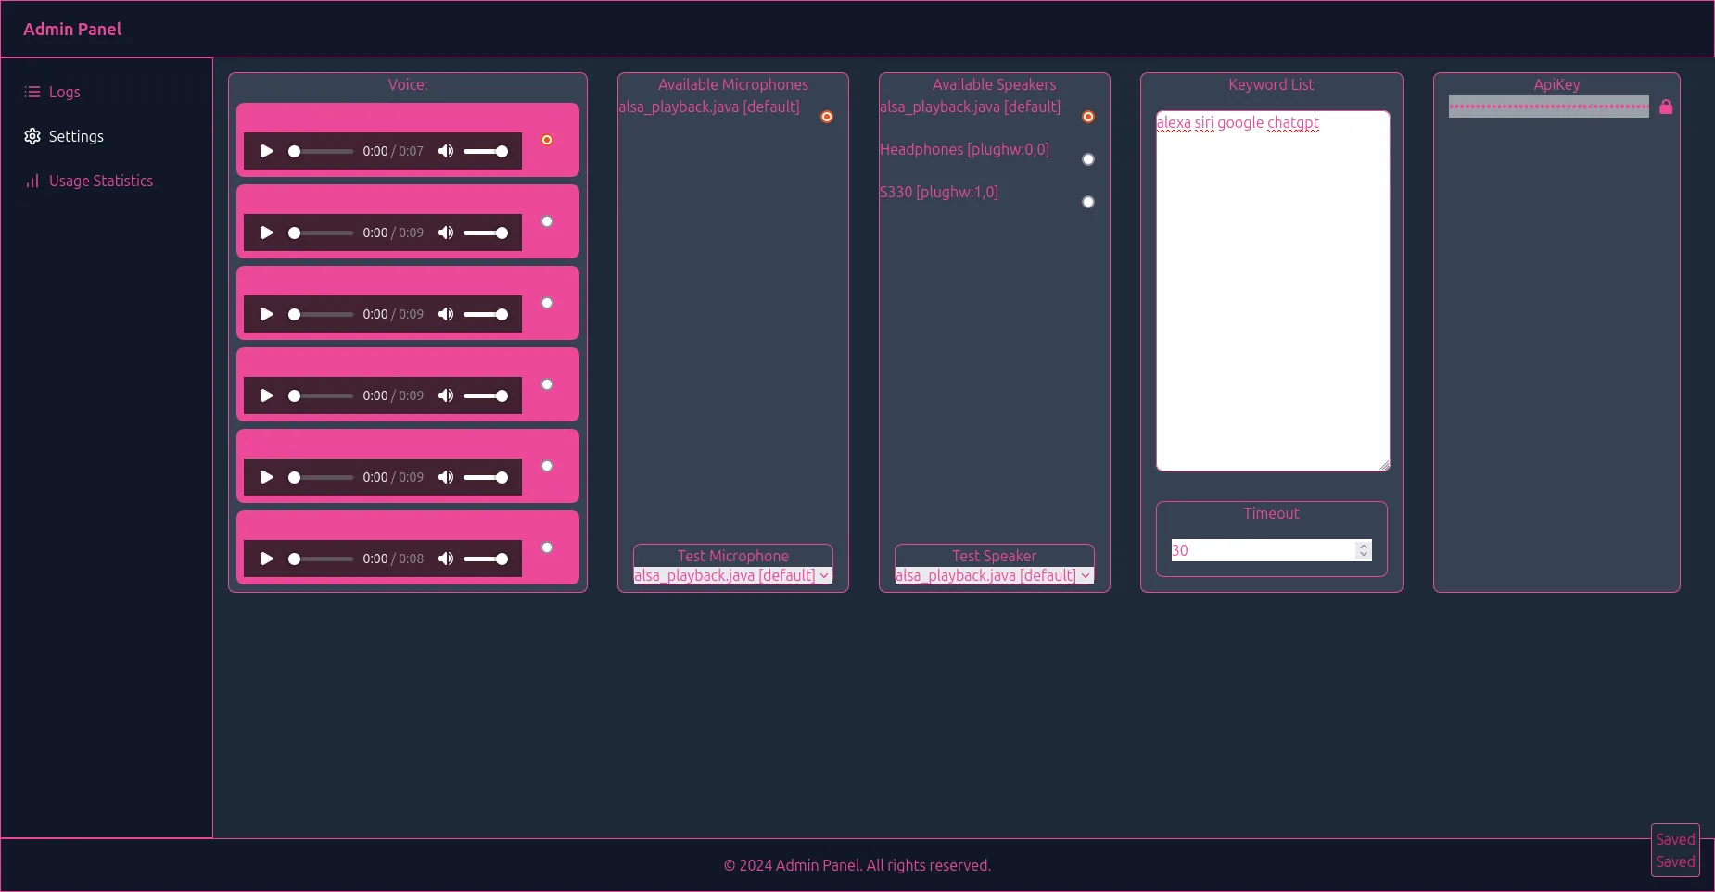Click the Logs list icon in sidebar
Screen dimensions: 1715x892
tap(32, 92)
